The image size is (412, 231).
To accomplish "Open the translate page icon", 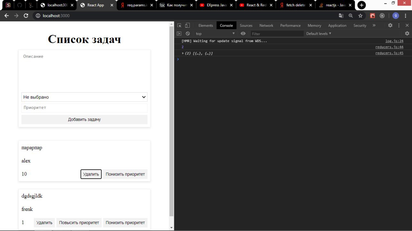I will [x=341, y=16].
